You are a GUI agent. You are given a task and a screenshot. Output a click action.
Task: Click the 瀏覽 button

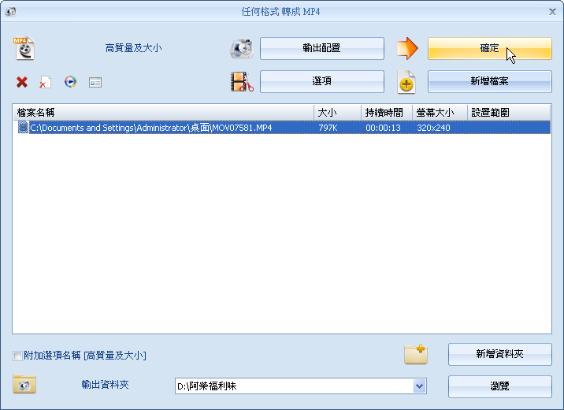point(499,386)
